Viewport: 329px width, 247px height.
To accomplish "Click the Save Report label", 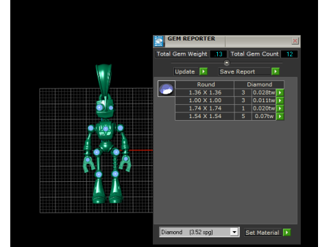I will pyautogui.click(x=237, y=71).
